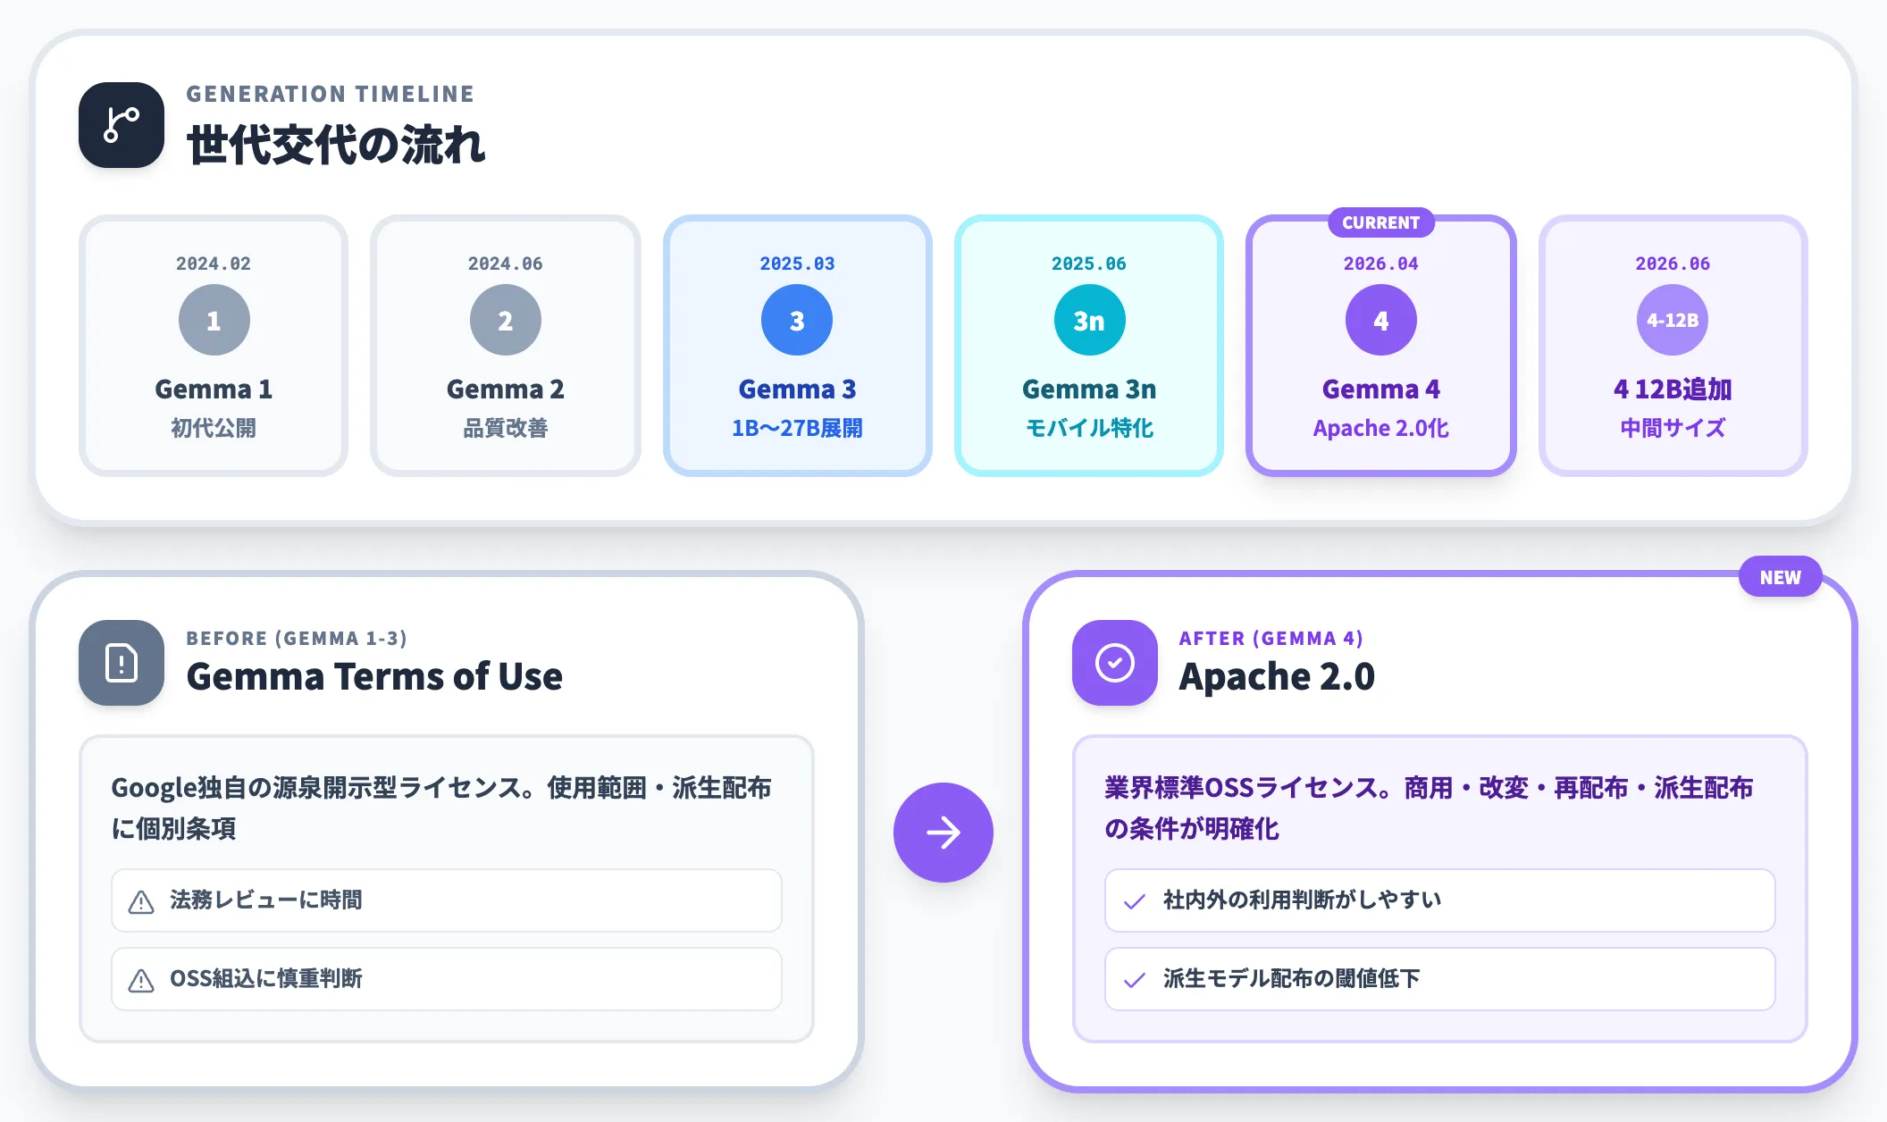Click the 世代交代の流れ heading
The width and height of the screenshot is (1887, 1122).
(x=336, y=145)
